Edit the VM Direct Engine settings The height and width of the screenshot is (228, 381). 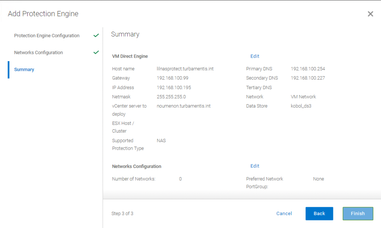254,56
